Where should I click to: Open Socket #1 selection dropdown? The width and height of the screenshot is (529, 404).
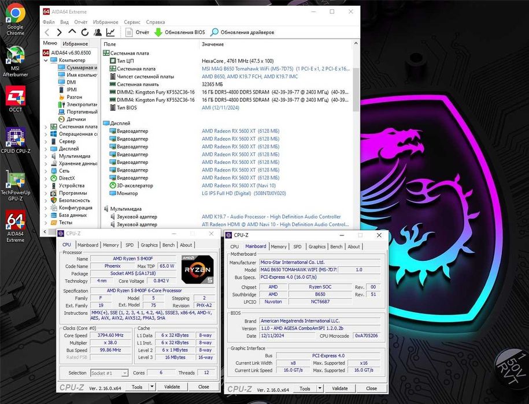[x=109, y=373]
